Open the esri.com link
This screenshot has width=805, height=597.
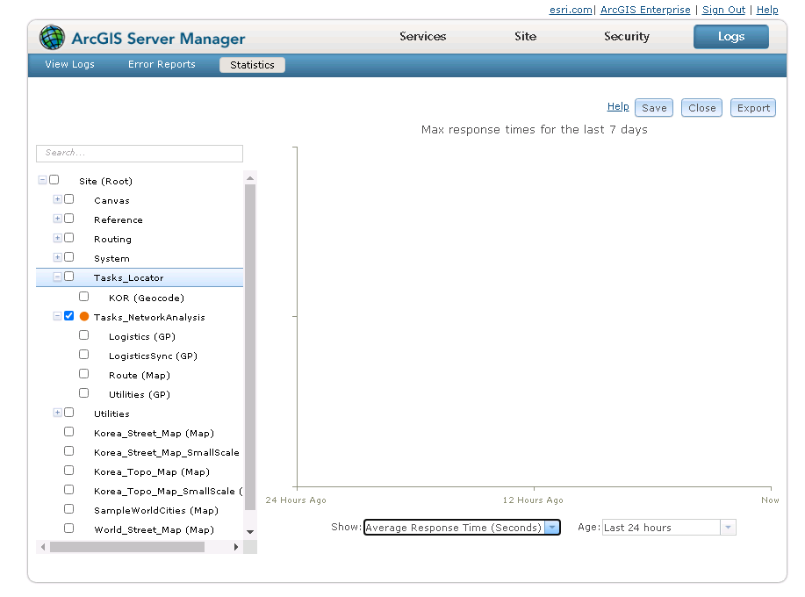571,10
